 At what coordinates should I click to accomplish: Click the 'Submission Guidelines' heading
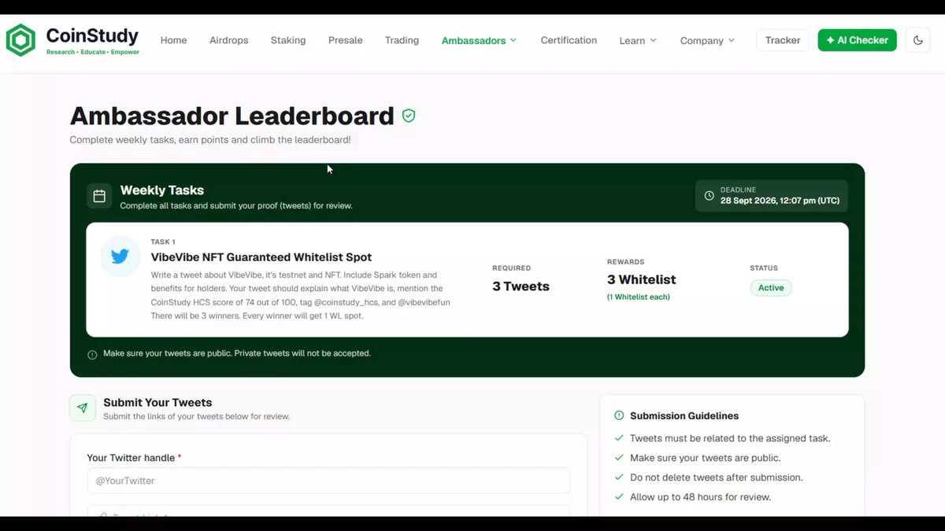[684, 415]
